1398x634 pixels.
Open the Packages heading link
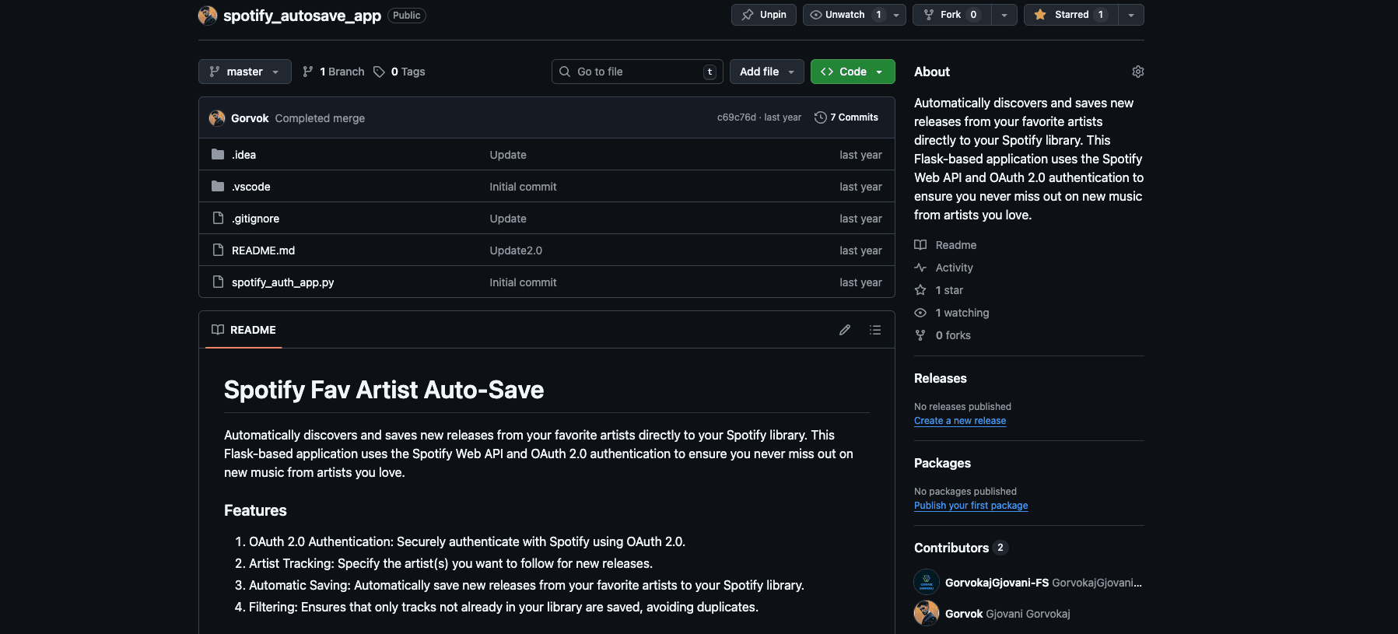[942, 463]
